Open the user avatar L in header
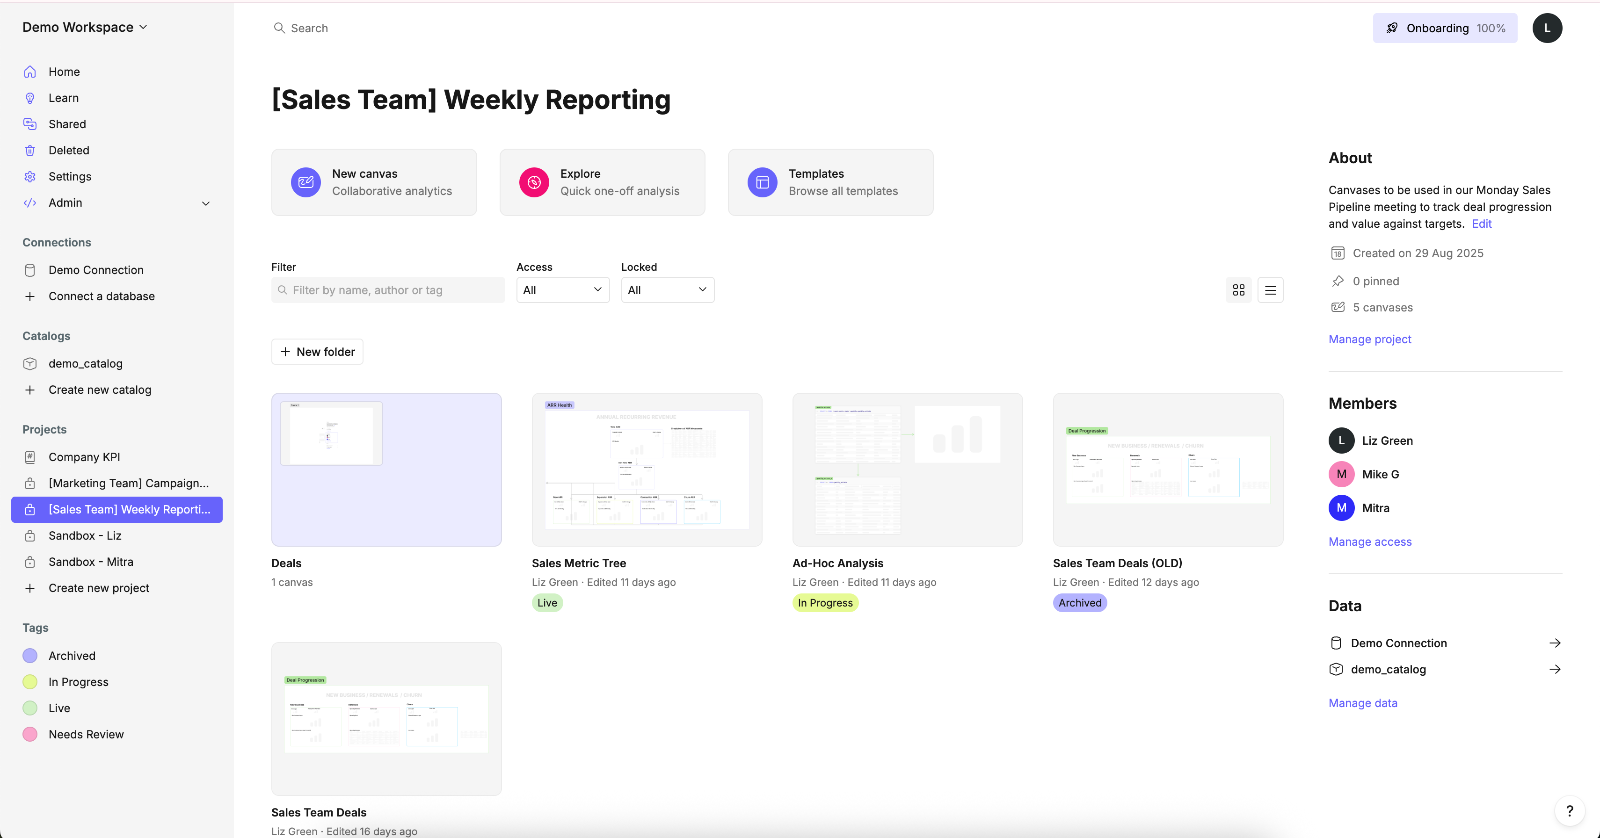The height and width of the screenshot is (838, 1600). coord(1547,28)
